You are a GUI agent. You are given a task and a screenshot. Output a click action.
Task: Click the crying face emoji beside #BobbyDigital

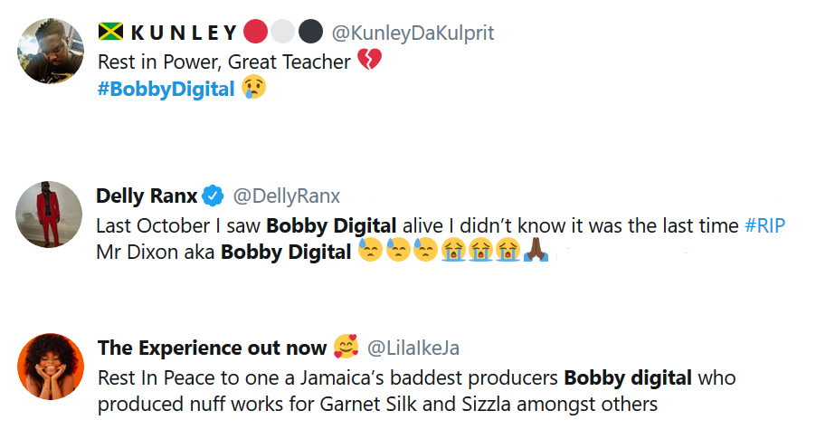point(253,89)
